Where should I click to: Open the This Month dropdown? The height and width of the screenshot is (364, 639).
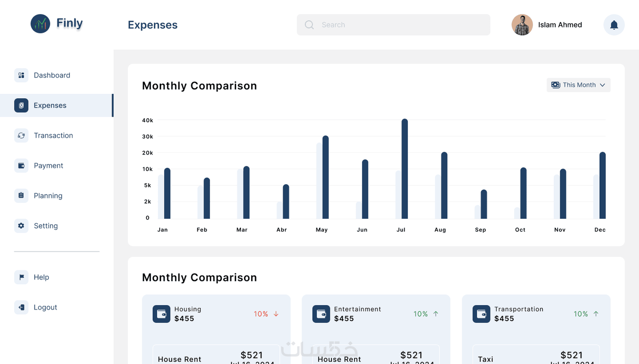pyautogui.click(x=578, y=85)
